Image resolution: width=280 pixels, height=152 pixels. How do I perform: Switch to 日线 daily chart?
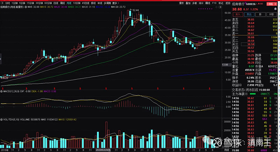56,3
